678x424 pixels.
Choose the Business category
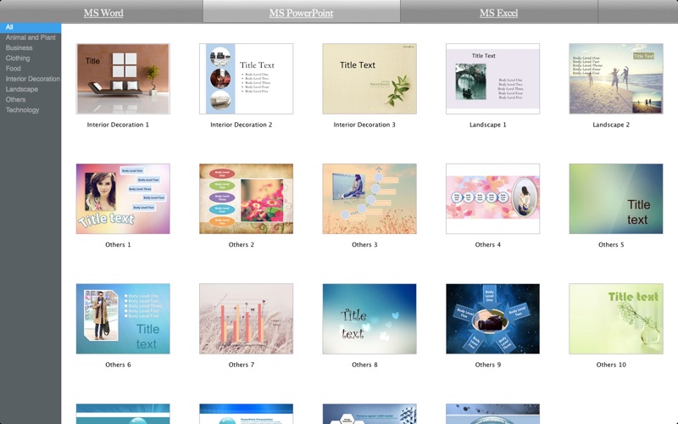[19, 48]
